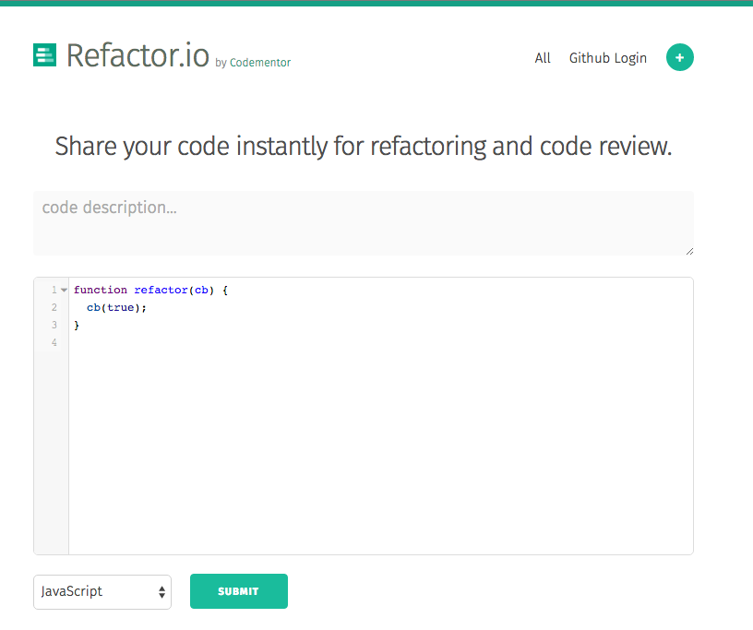The image size is (753, 630).
Task: Click the resize grip of the description box
Action: (689, 250)
